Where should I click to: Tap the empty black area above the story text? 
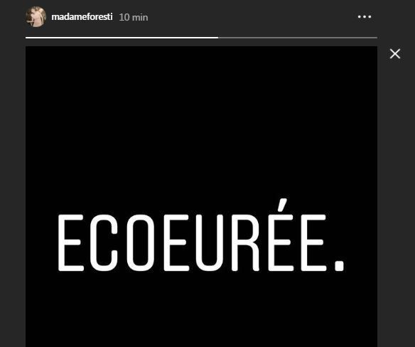201,119
